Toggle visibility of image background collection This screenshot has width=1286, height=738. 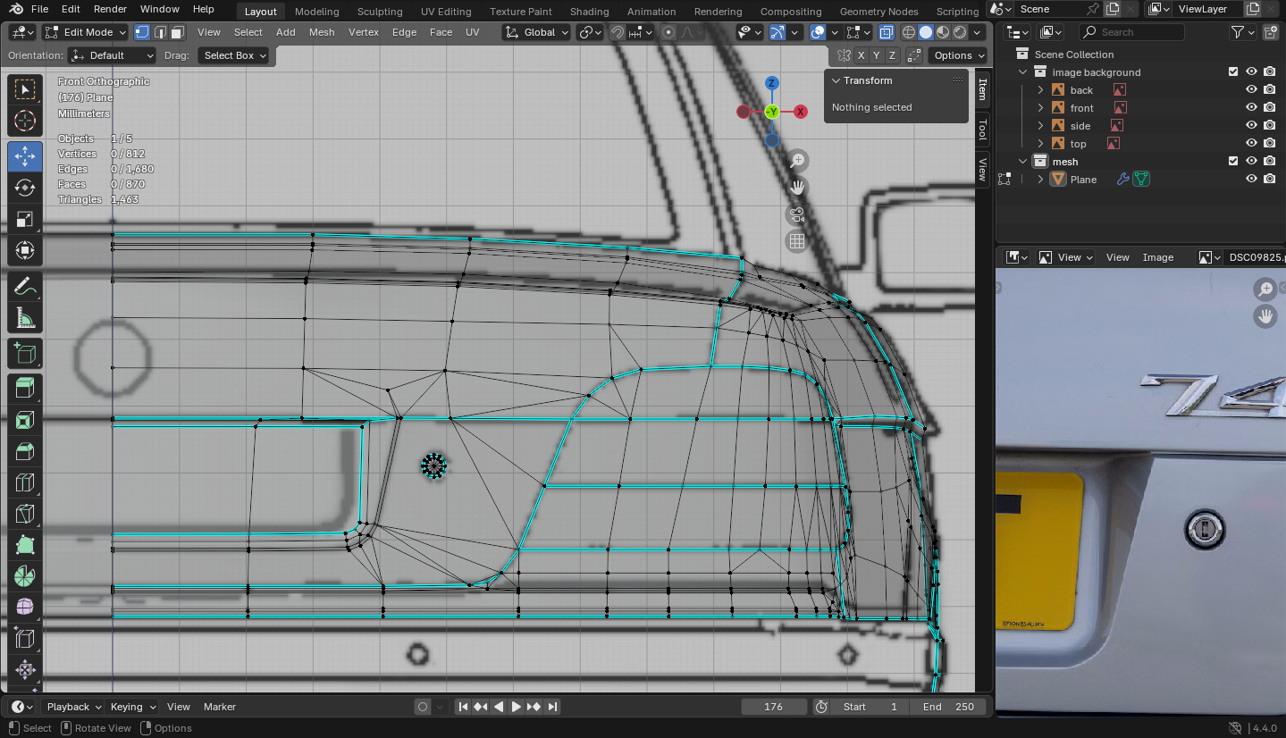point(1251,72)
